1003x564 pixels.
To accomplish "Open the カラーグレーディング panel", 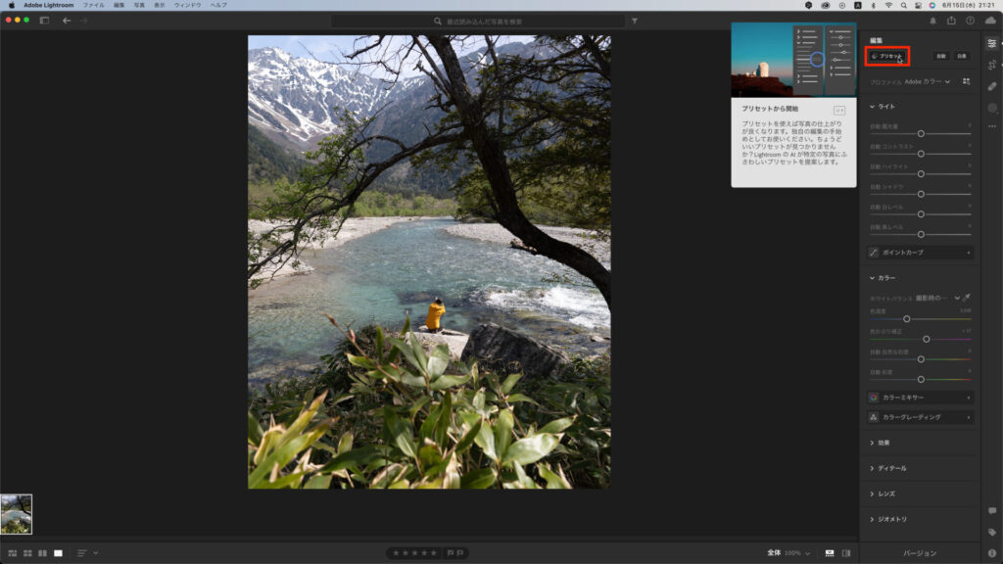I will pyautogui.click(x=921, y=417).
